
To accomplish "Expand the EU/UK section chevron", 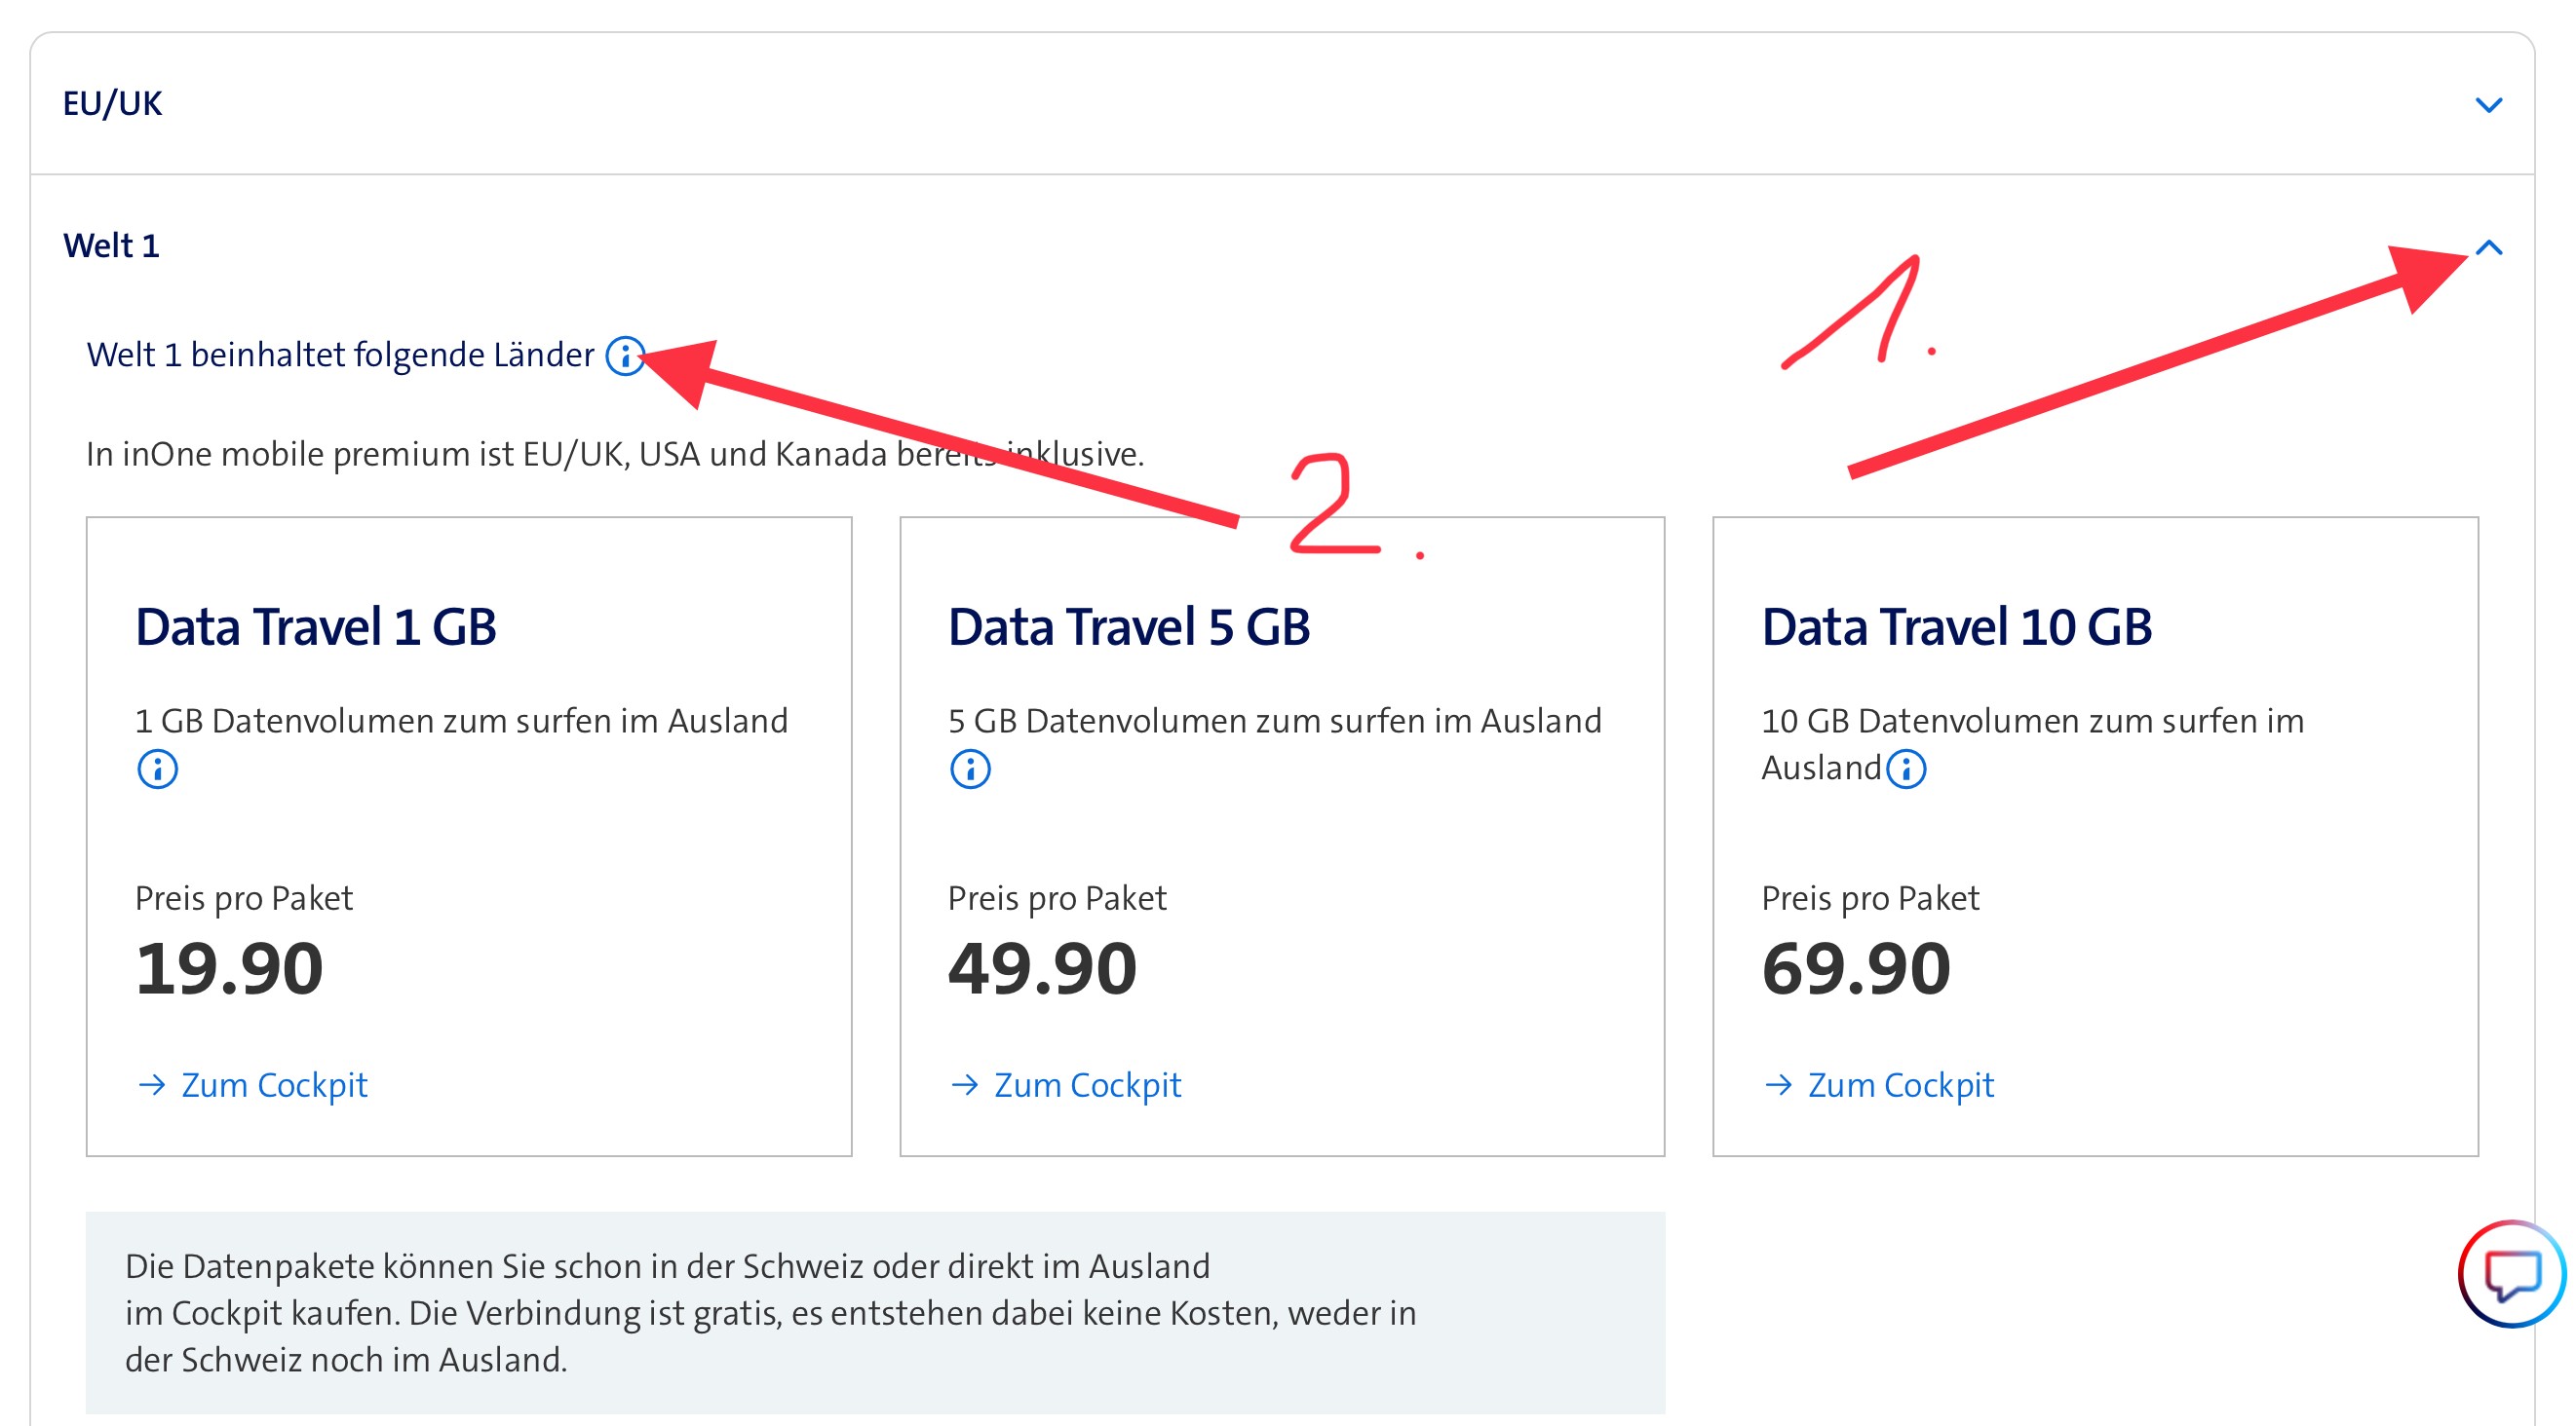I will pos(2488,105).
